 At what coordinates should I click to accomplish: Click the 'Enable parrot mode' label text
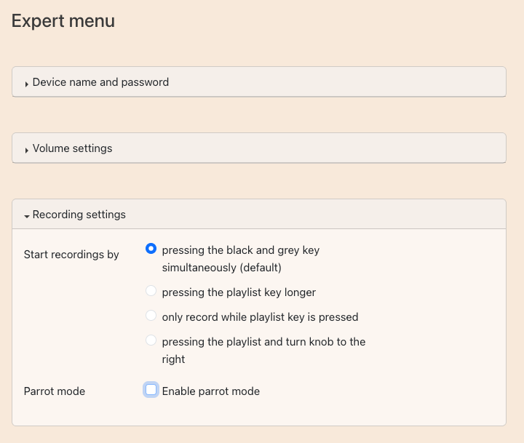(210, 391)
